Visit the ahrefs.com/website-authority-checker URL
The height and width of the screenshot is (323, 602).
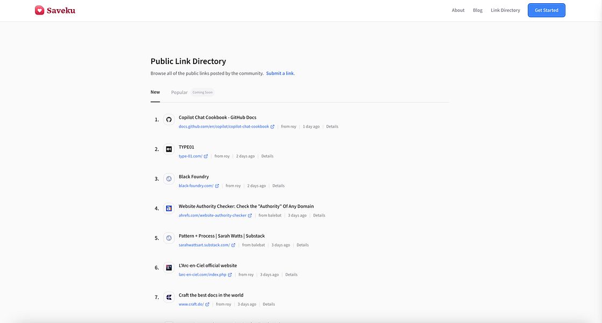[x=213, y=215]
